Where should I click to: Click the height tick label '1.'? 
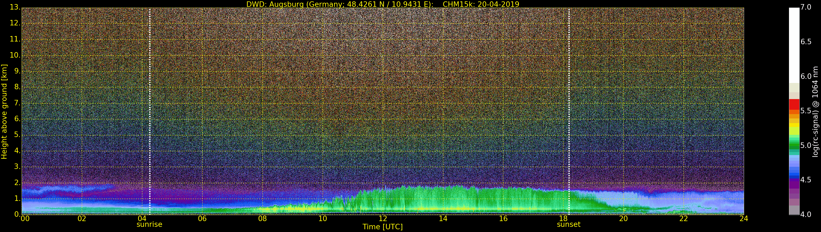17,198
